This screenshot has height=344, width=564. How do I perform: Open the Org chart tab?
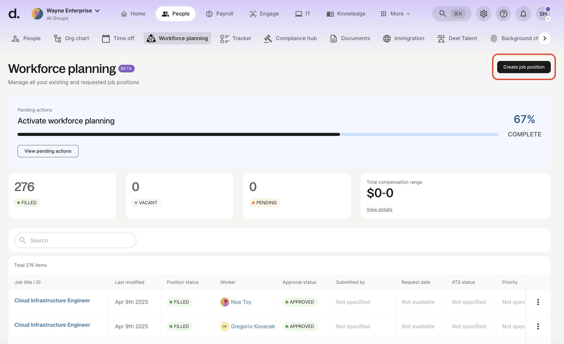(x=71, y=38)
